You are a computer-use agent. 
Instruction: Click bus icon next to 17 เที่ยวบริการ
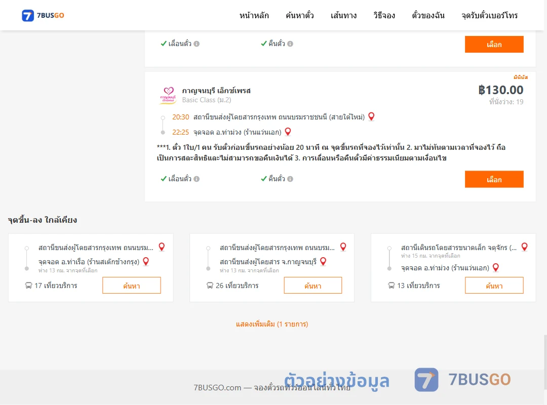pyautogui.click(x=28, y=286)
